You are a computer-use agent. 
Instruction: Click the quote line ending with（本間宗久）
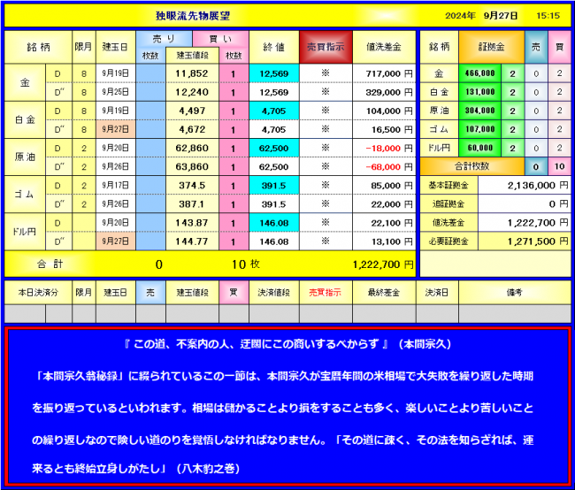click(x=287, y=344)
